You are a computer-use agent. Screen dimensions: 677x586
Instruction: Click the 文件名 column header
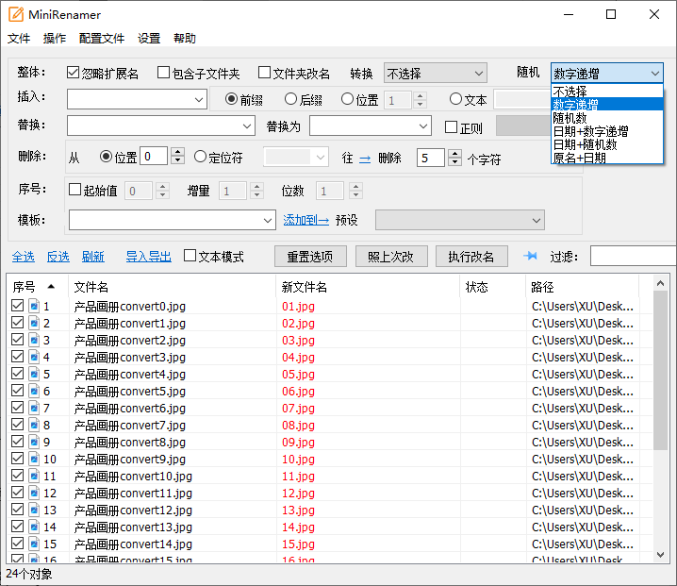click(x=173, y=287)
